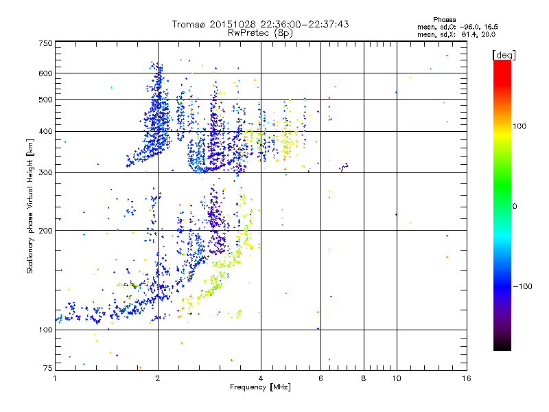This screenshot has width=549, height=412.
Task: Click the colorbar tick label '100'
Action: 519,126
